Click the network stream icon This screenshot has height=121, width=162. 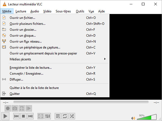[4, 41]
